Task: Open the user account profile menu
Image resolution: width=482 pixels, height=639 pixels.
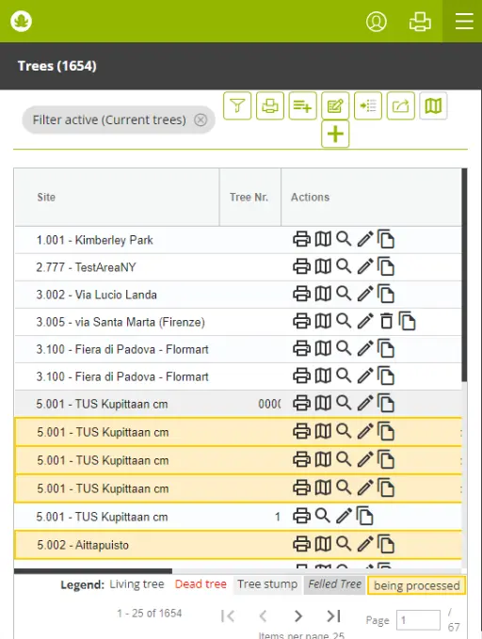Action: click(377, 22)
